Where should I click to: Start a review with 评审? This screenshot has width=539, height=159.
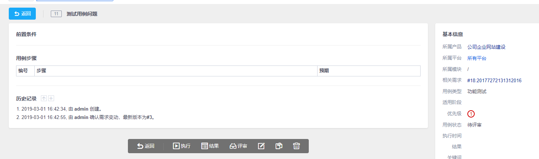coord(238,146)
